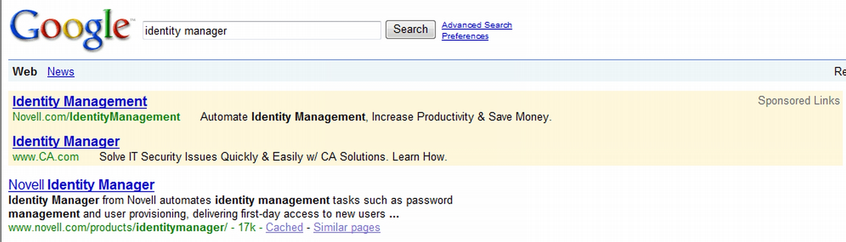Click the '17k' page size text
The height and width of the screenshot is (242, 846).
coord(247,228)
